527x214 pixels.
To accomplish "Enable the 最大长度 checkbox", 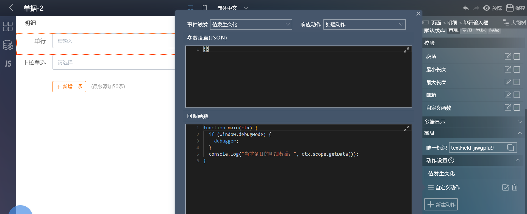I will pos(517,82).
